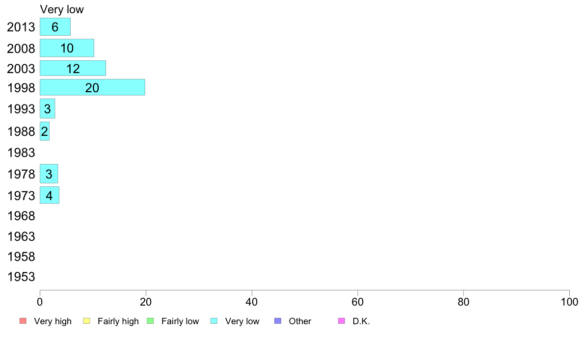Click the D.K. magenta legend swatch
Viewport: 583px width, 361px height.
pyautogui.click(x=342, y=321)
